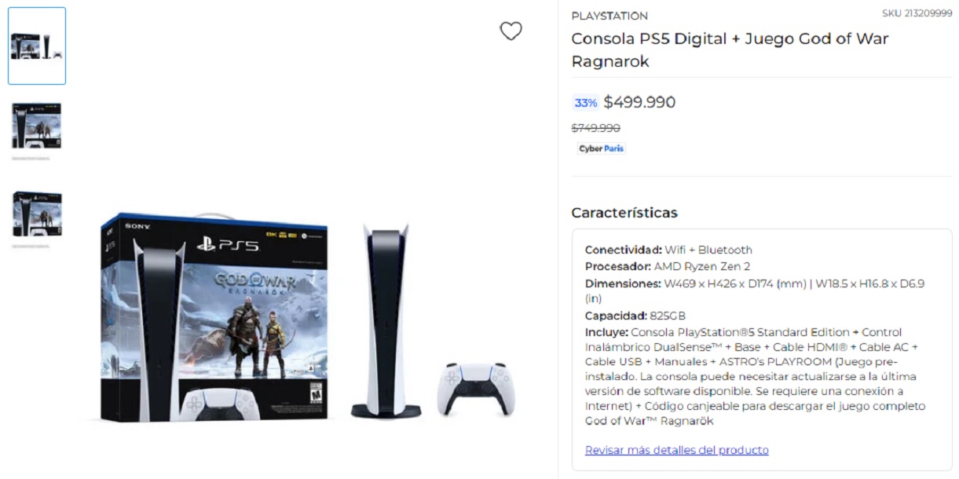
Task: Click the Características section heading
Action: click(624, 213)
